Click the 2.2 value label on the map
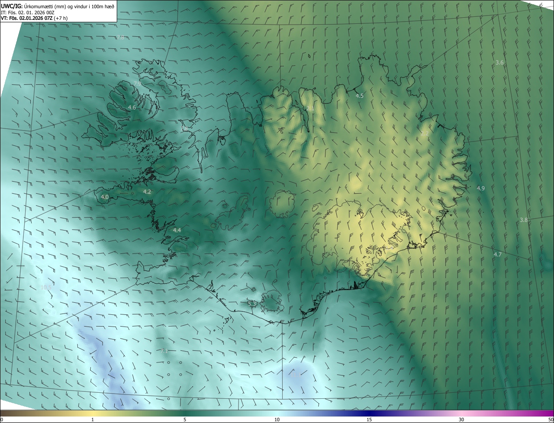Viewport: 554px width, 423px height. coord(425,133)
